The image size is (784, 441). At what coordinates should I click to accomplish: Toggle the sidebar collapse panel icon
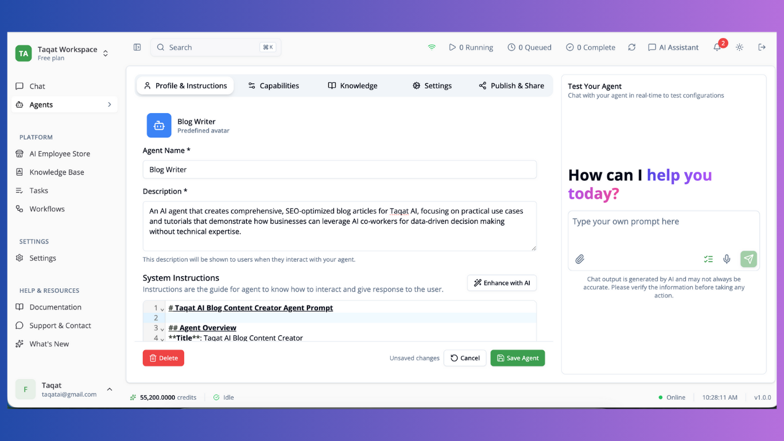click(x=137, y=47)
